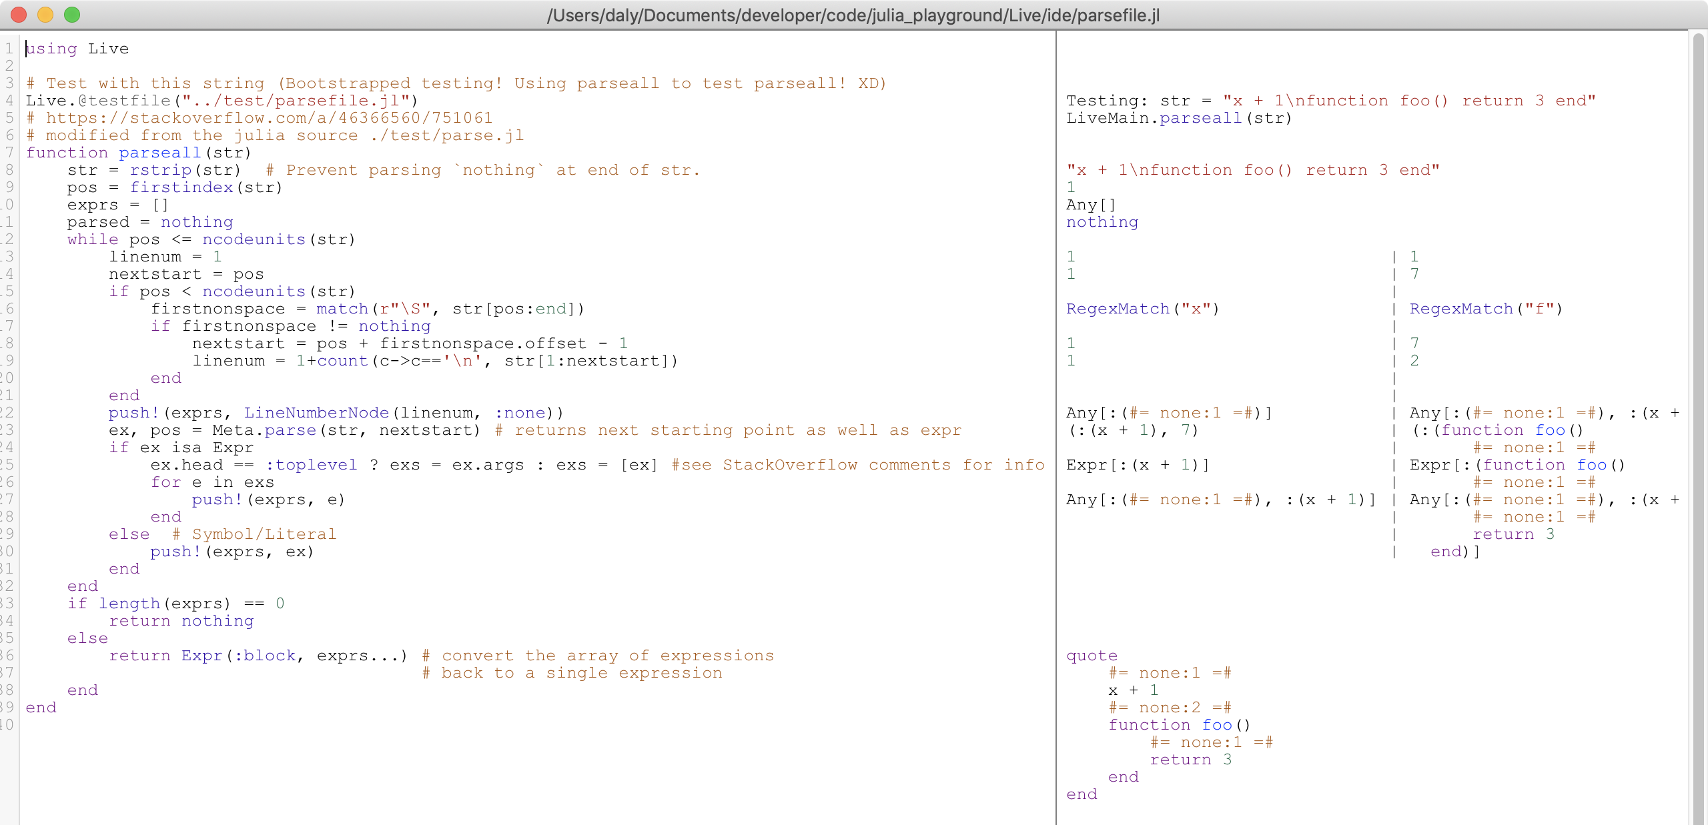
Task: Click RegexMatch("x") in the output pane
Action: click(x=1142, y=309)
